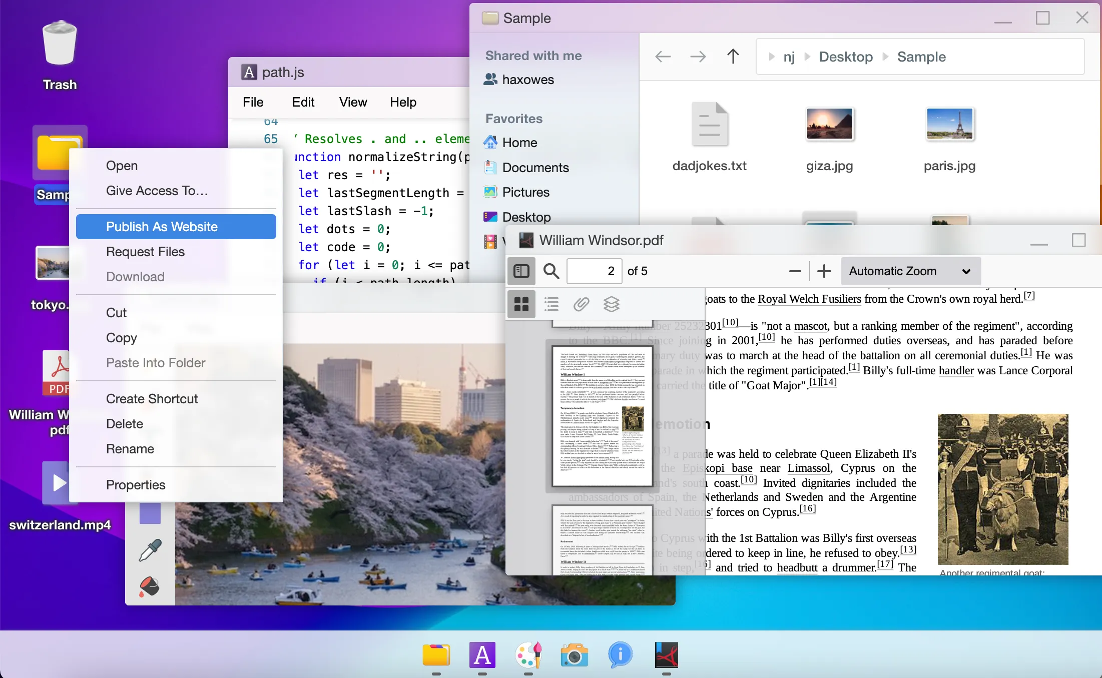Open search in William Windsor.pdf
This screenshot has width=1102, height=678.
click(x=550, y=271)
